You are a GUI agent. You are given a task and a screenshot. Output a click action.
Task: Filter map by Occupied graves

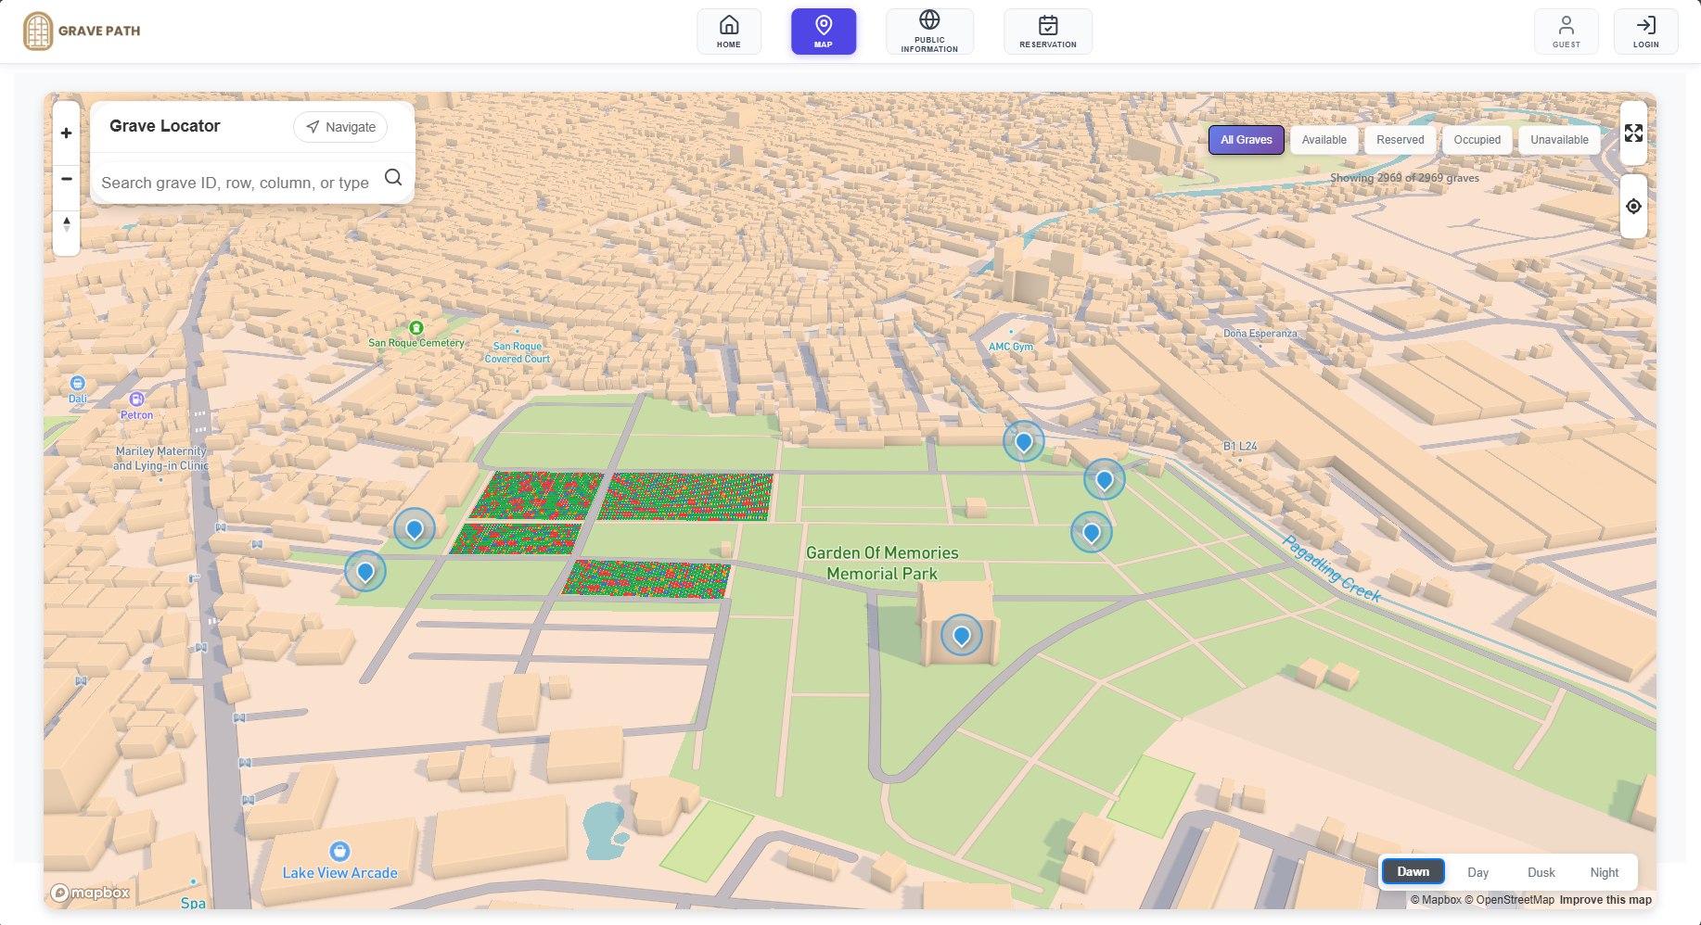pyautogui.click(x=1477, y=140)
